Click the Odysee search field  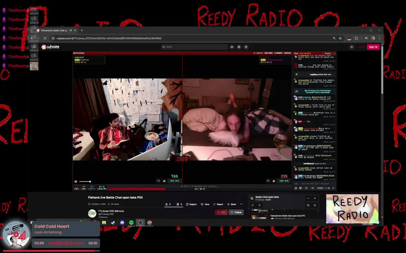tap(194, 47)
